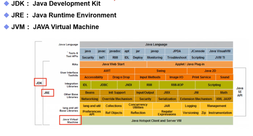
Task: Select the Java Virtual Machine red-boxed label
Action: point(70,120)
